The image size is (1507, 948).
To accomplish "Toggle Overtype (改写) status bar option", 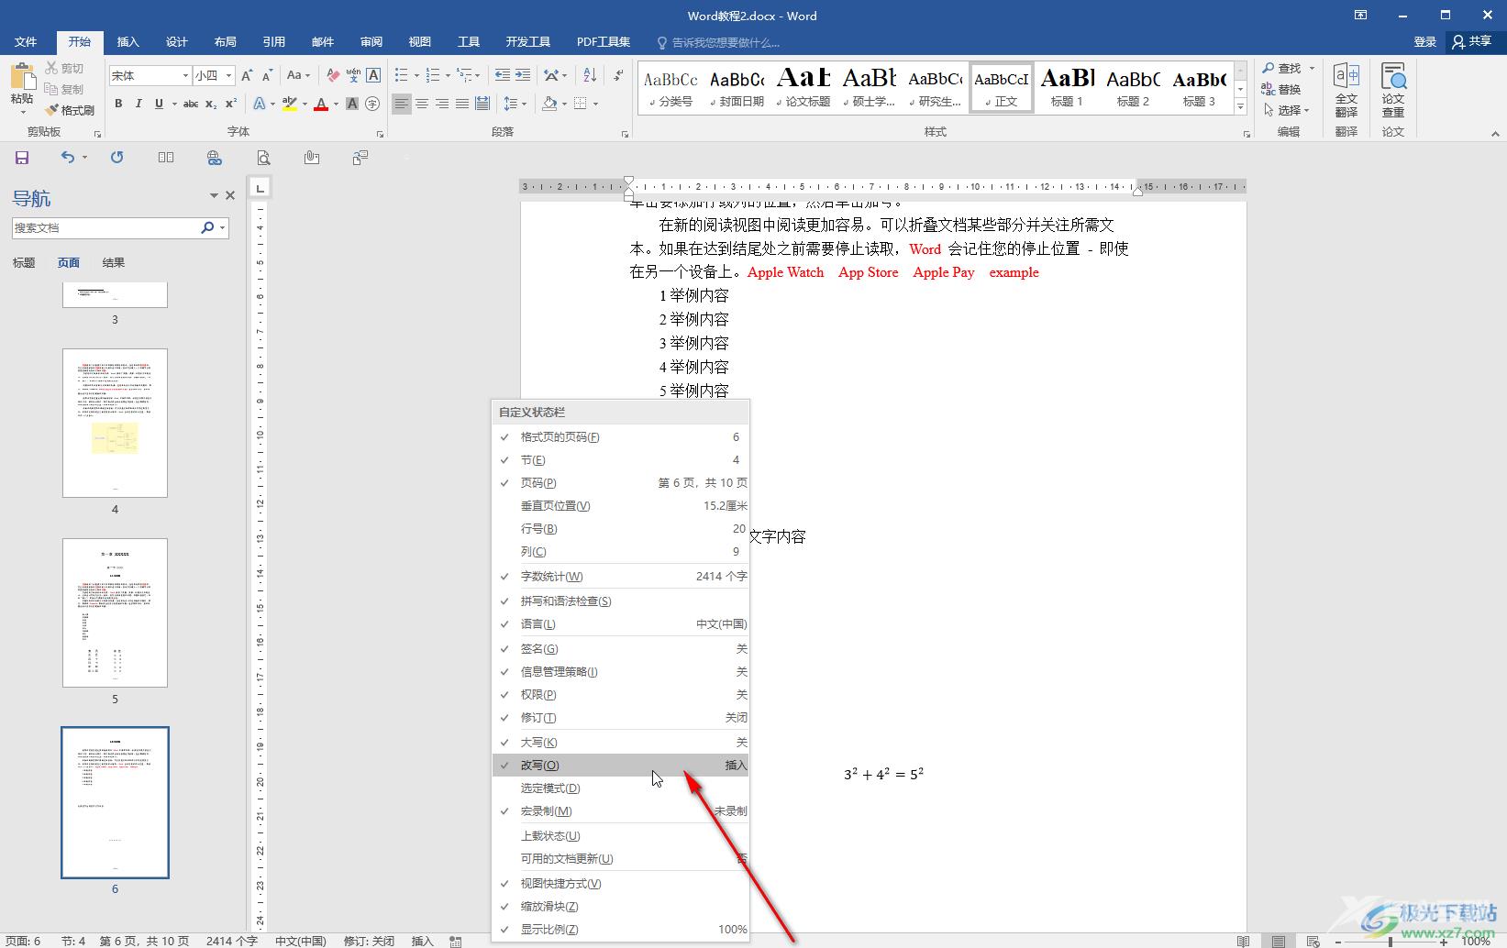I will pos(621,766).
